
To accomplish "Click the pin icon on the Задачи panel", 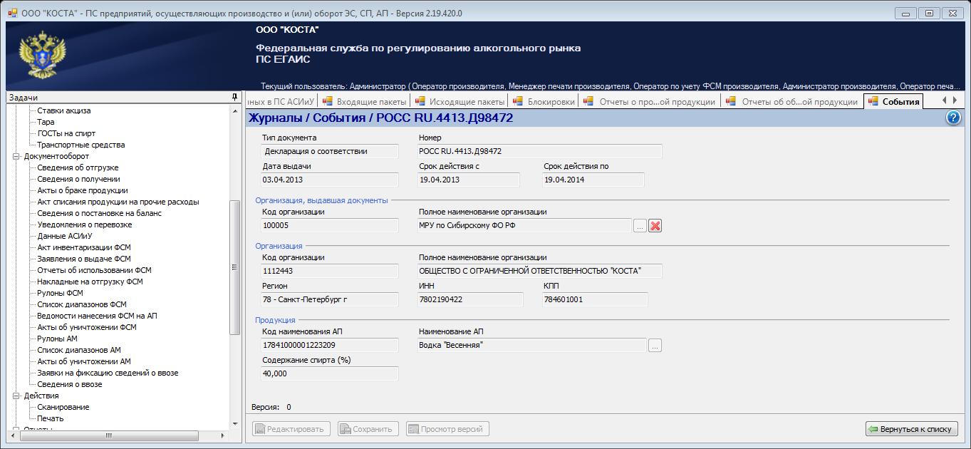I will (234, 97).
